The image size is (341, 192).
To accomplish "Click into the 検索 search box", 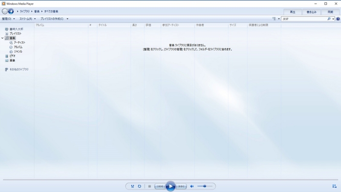I will [x=304, y=19].
